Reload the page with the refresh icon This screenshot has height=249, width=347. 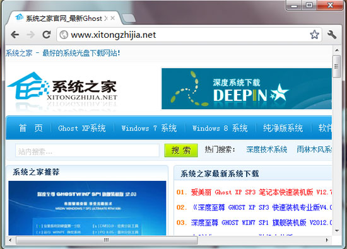coord(47,35)
